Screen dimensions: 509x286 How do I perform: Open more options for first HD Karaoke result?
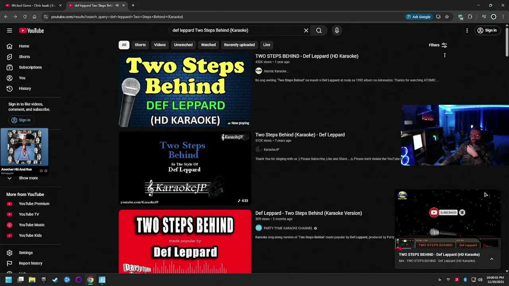[445, 56]
